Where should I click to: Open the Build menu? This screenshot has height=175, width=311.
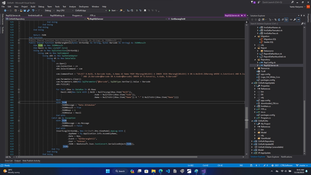tap(33, 6)
